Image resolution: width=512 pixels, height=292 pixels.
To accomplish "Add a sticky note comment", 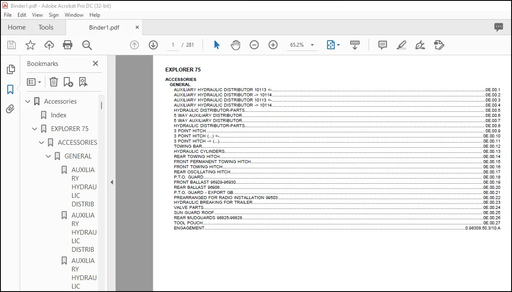I will coord(382,45).
